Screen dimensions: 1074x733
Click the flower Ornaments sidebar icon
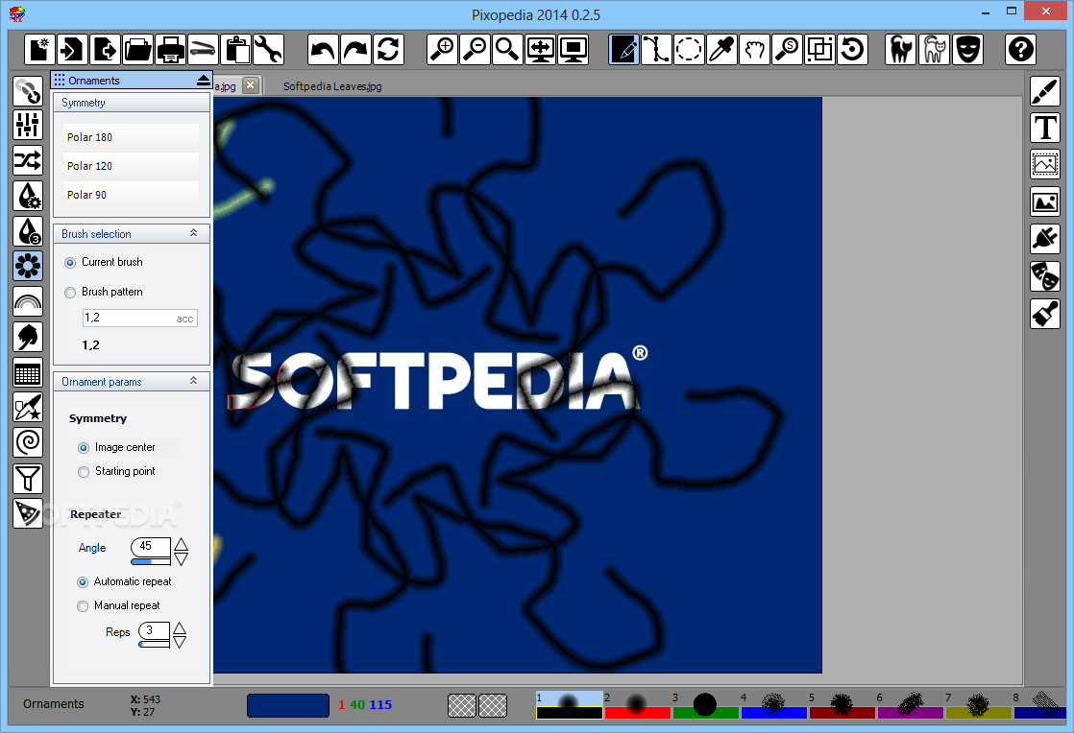pos(28,266)
